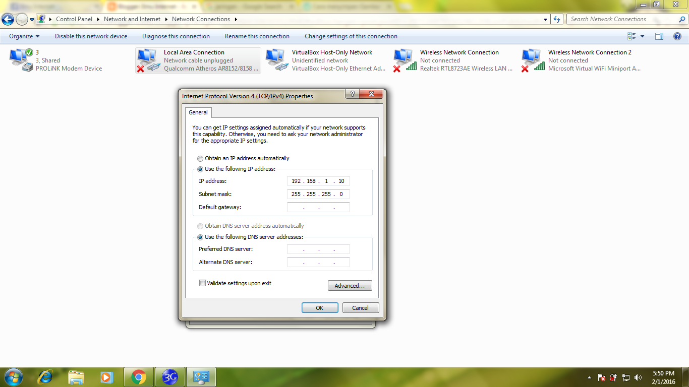
Task: Select Use the following DNS server addresses
Action: tap(200, 237)
